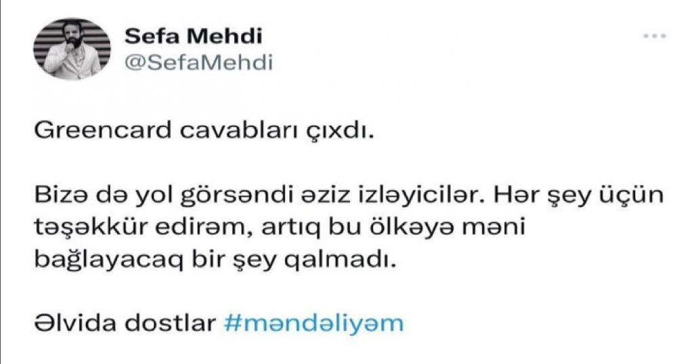Open the #məndəliyəm hashtag
The width and height of the screenshot is (677, 364).
click(x=312, y=323)
